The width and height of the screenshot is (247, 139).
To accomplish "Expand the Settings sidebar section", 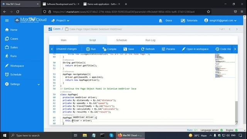I will [x=22, y=84].
